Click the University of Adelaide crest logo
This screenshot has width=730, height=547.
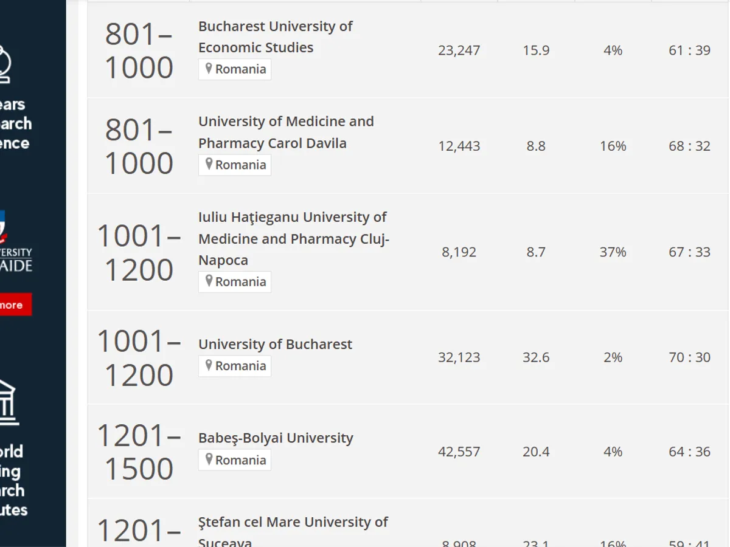4,225
